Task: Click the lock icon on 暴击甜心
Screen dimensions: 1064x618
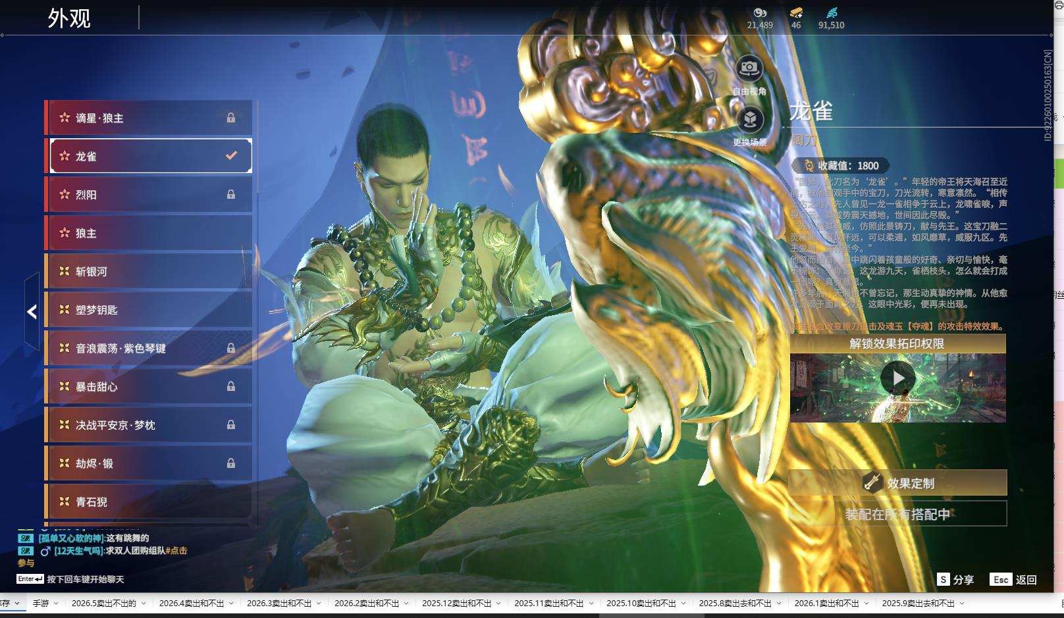Action: 231,386
